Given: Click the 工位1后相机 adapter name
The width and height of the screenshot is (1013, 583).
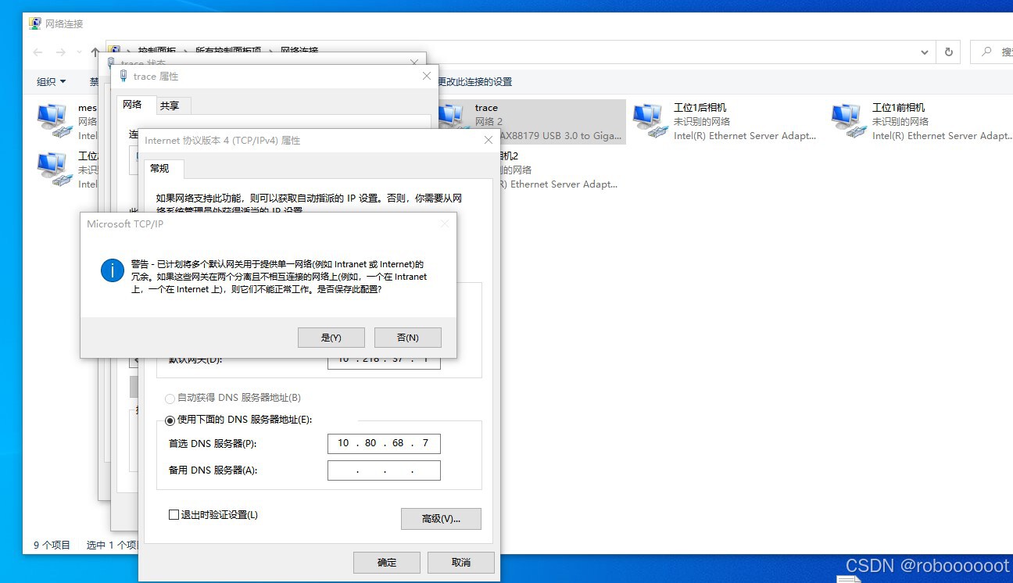Looking at the screenshot, I should [x=700, y=108].
